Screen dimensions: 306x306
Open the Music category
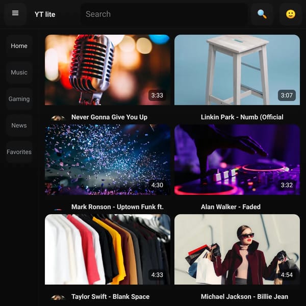tap(19, 72)
